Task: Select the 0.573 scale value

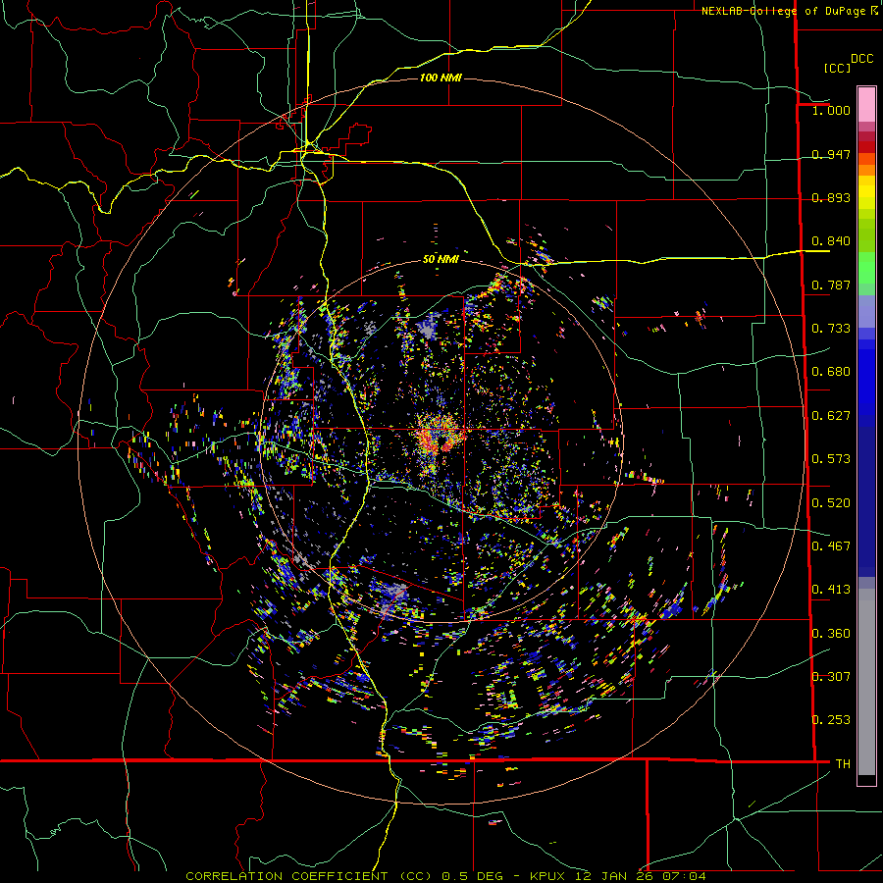Action: [x=831, y=459]
